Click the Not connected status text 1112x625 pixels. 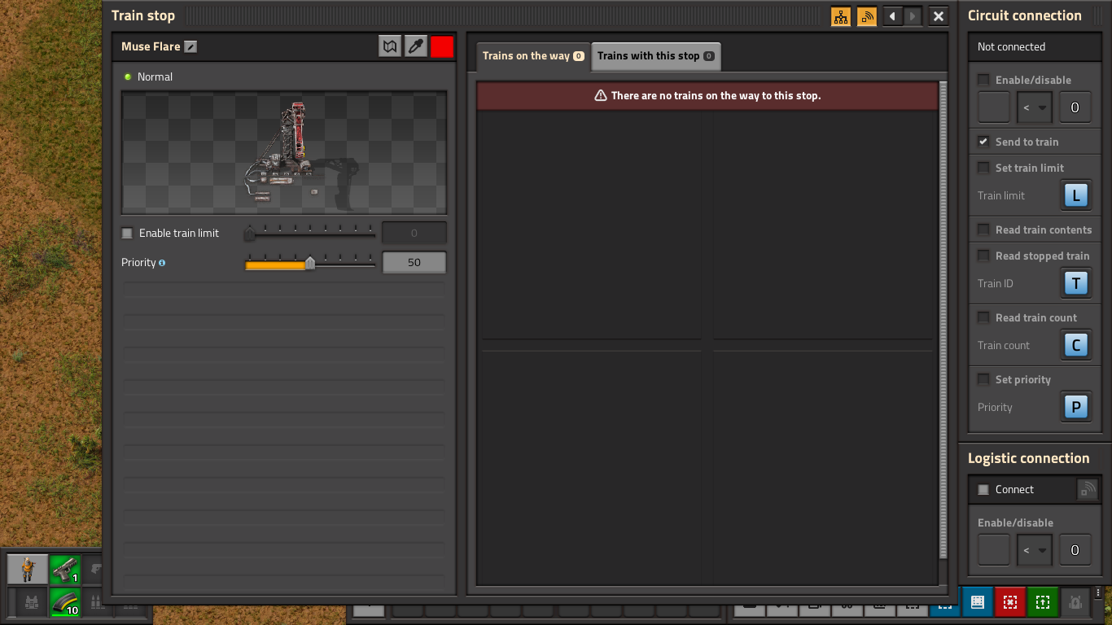coord(1011,46)
